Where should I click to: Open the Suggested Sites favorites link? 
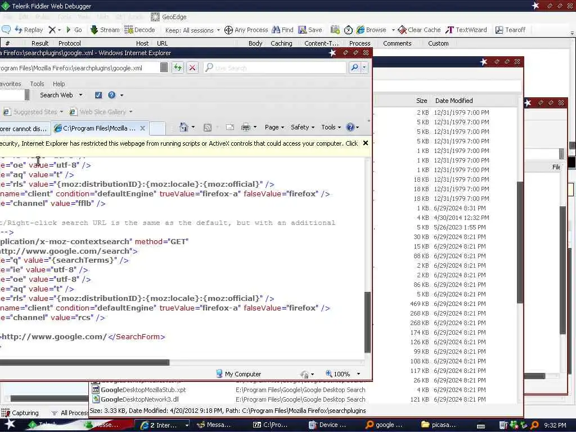(33, 112)
